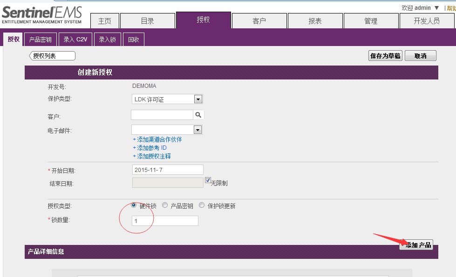The width and height of the screenshot is (456, 277).
Task: Click the 保存为草稿 button
Action: coord(385,56)
